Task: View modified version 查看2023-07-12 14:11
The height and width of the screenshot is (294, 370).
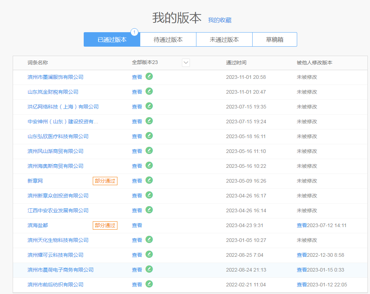Action: coord(321,226)
